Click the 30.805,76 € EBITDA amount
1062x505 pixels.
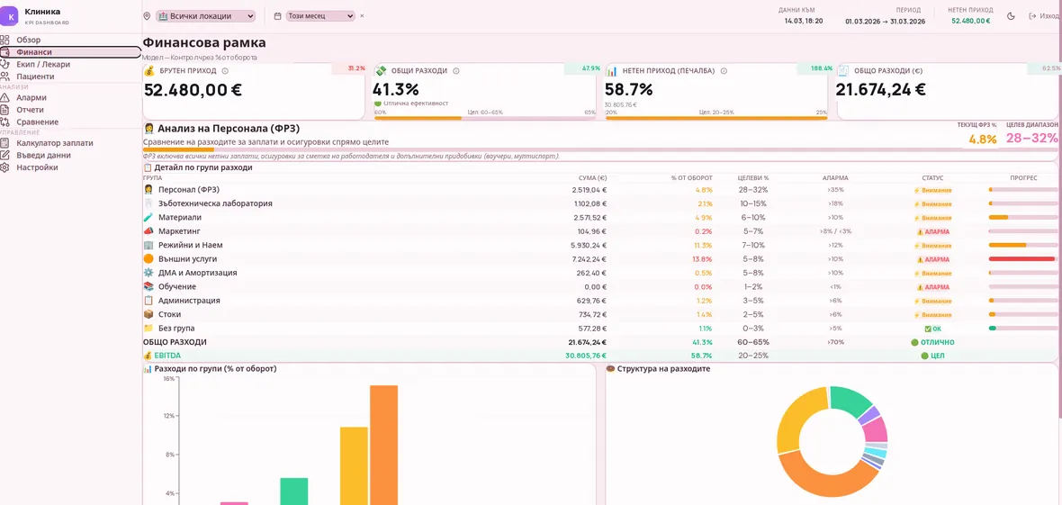point(587,356)
